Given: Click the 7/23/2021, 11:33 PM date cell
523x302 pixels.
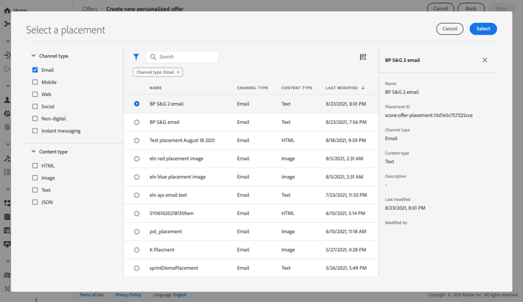Looking at the screenshot, I should [346, 195].
